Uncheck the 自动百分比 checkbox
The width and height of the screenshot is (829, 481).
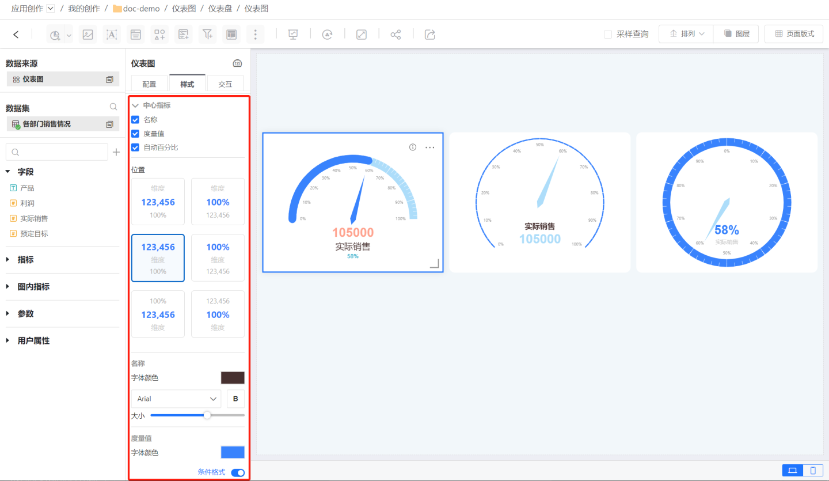(135, 147)
